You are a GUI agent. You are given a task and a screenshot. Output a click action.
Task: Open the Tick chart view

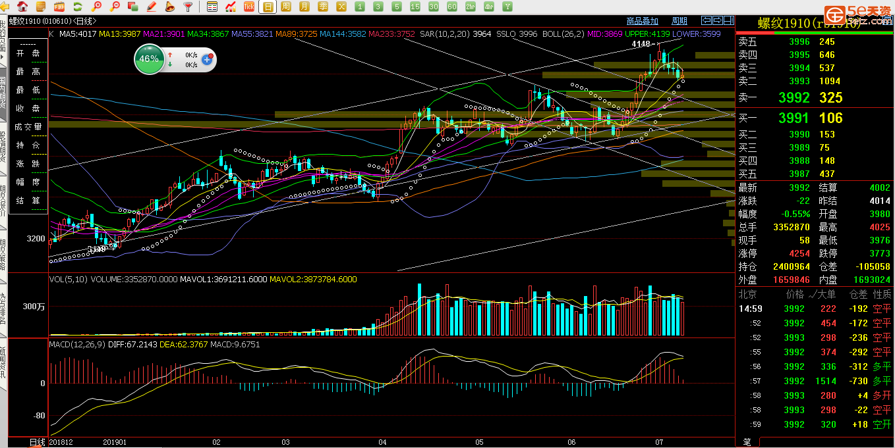click(249, 7)
